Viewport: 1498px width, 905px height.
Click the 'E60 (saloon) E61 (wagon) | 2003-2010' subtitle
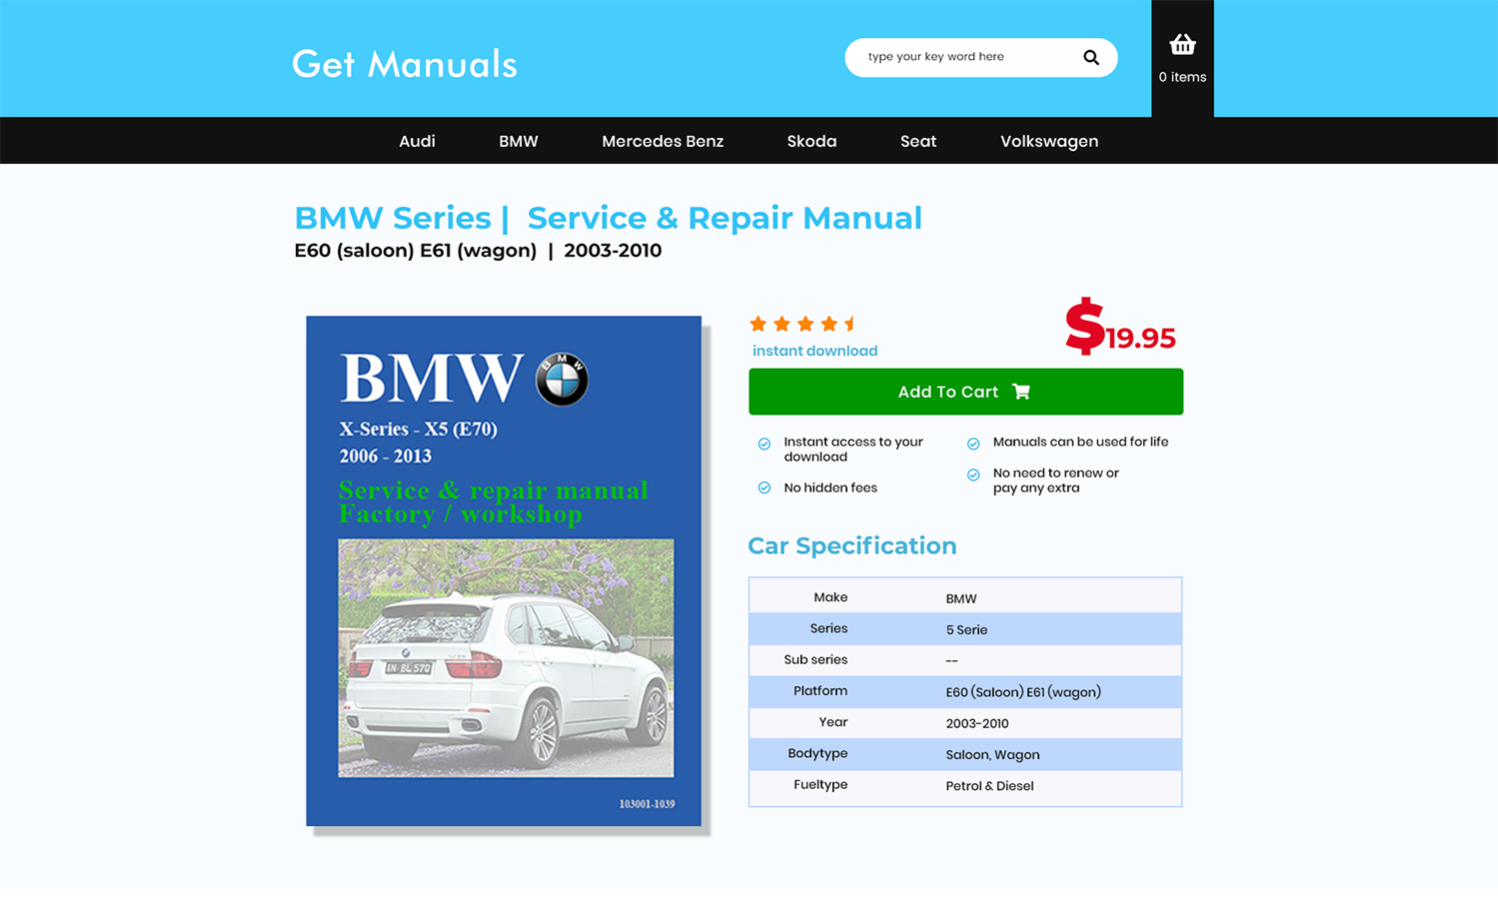(x=478, y=251)
